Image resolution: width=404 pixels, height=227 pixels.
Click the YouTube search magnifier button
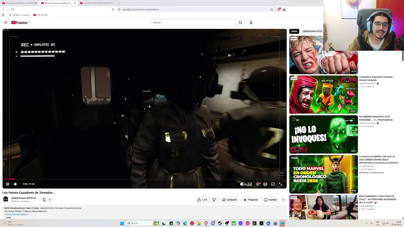click(x=240, y=22)
